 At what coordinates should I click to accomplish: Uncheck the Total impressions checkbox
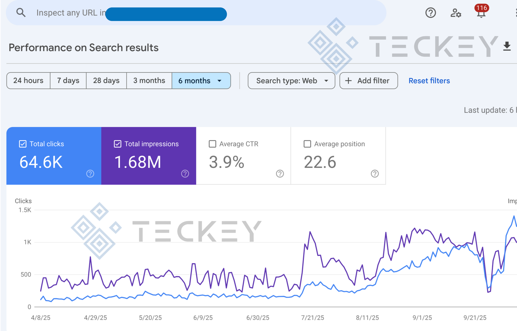[x=118, y=144]
